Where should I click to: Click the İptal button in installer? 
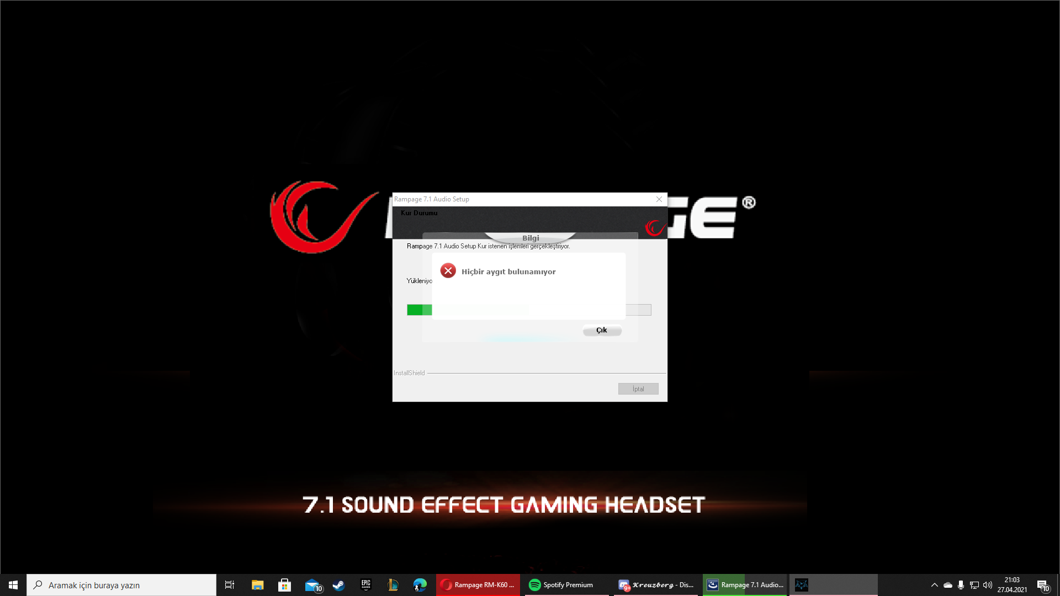click(x=638, y=389)
